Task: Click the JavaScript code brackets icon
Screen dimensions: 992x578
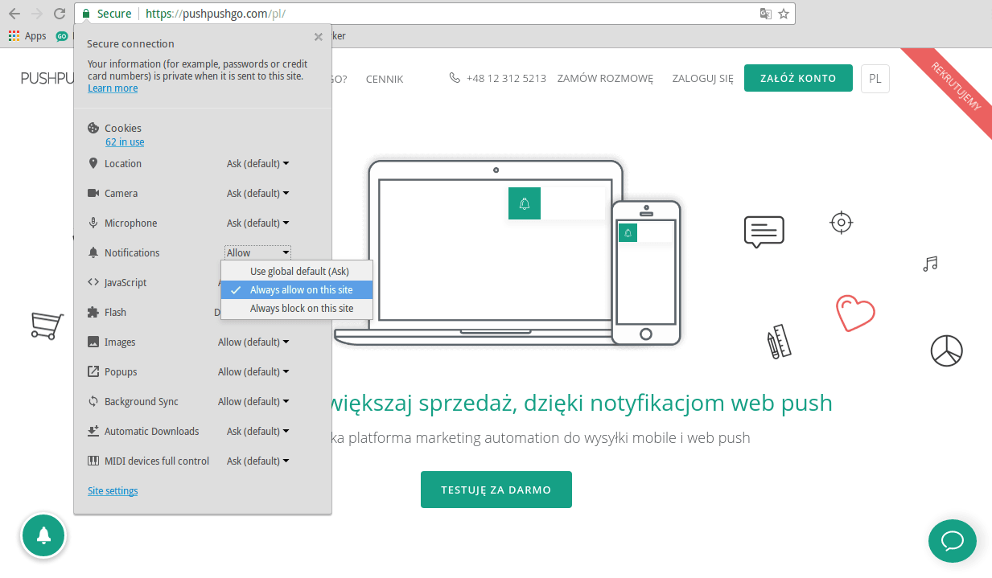Action: 93,282
